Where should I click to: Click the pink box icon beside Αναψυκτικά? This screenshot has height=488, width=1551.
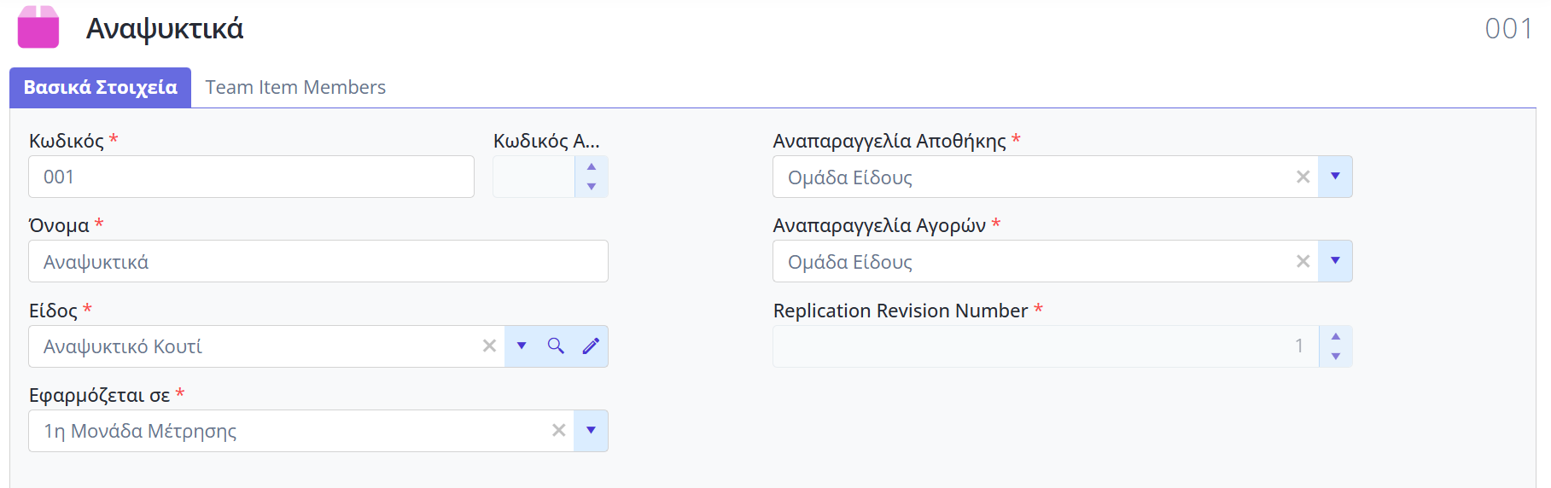(x=38, y=27)
